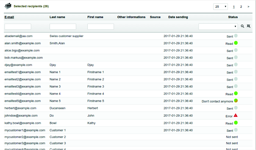Screen dimensions: 256x150
Task: Go to page 2 of recipients
Action: coord(241,7)
